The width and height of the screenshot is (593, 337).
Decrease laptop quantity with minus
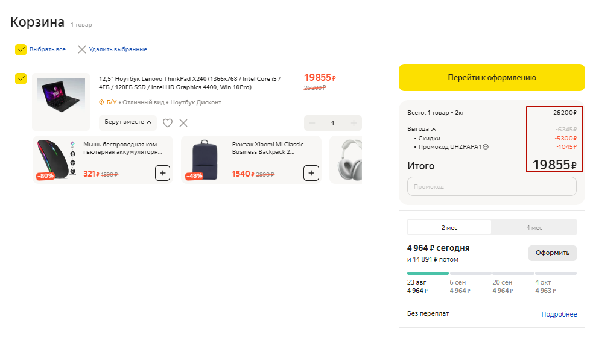312,124
